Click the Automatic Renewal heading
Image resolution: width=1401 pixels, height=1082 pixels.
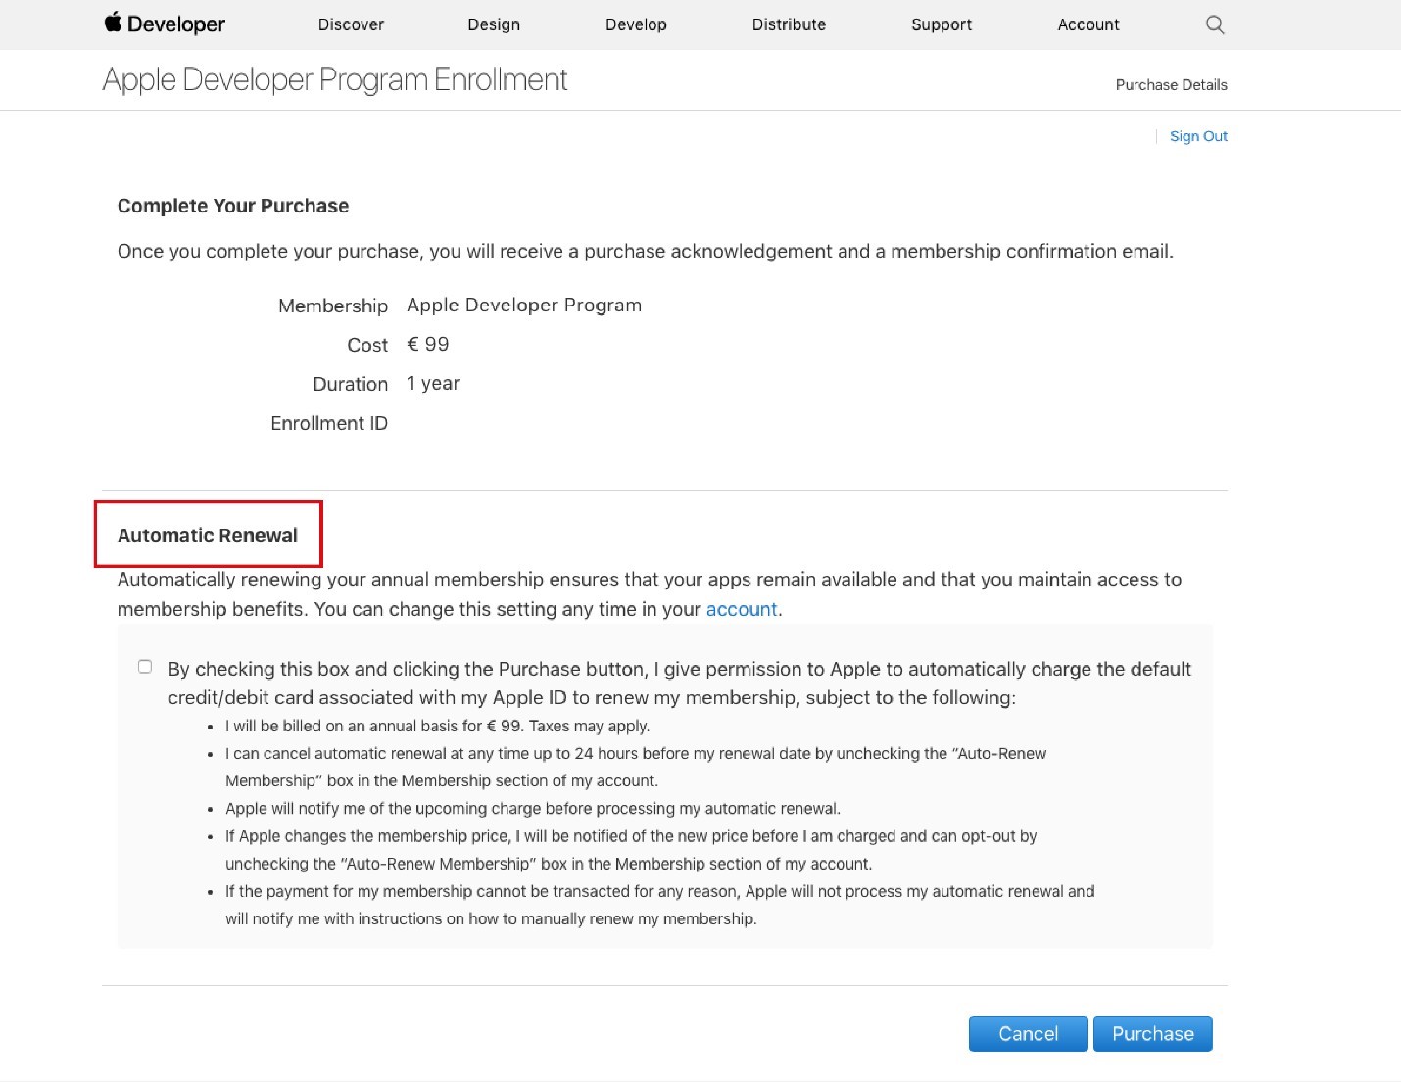pyautogui.click(x=208, y=536)
